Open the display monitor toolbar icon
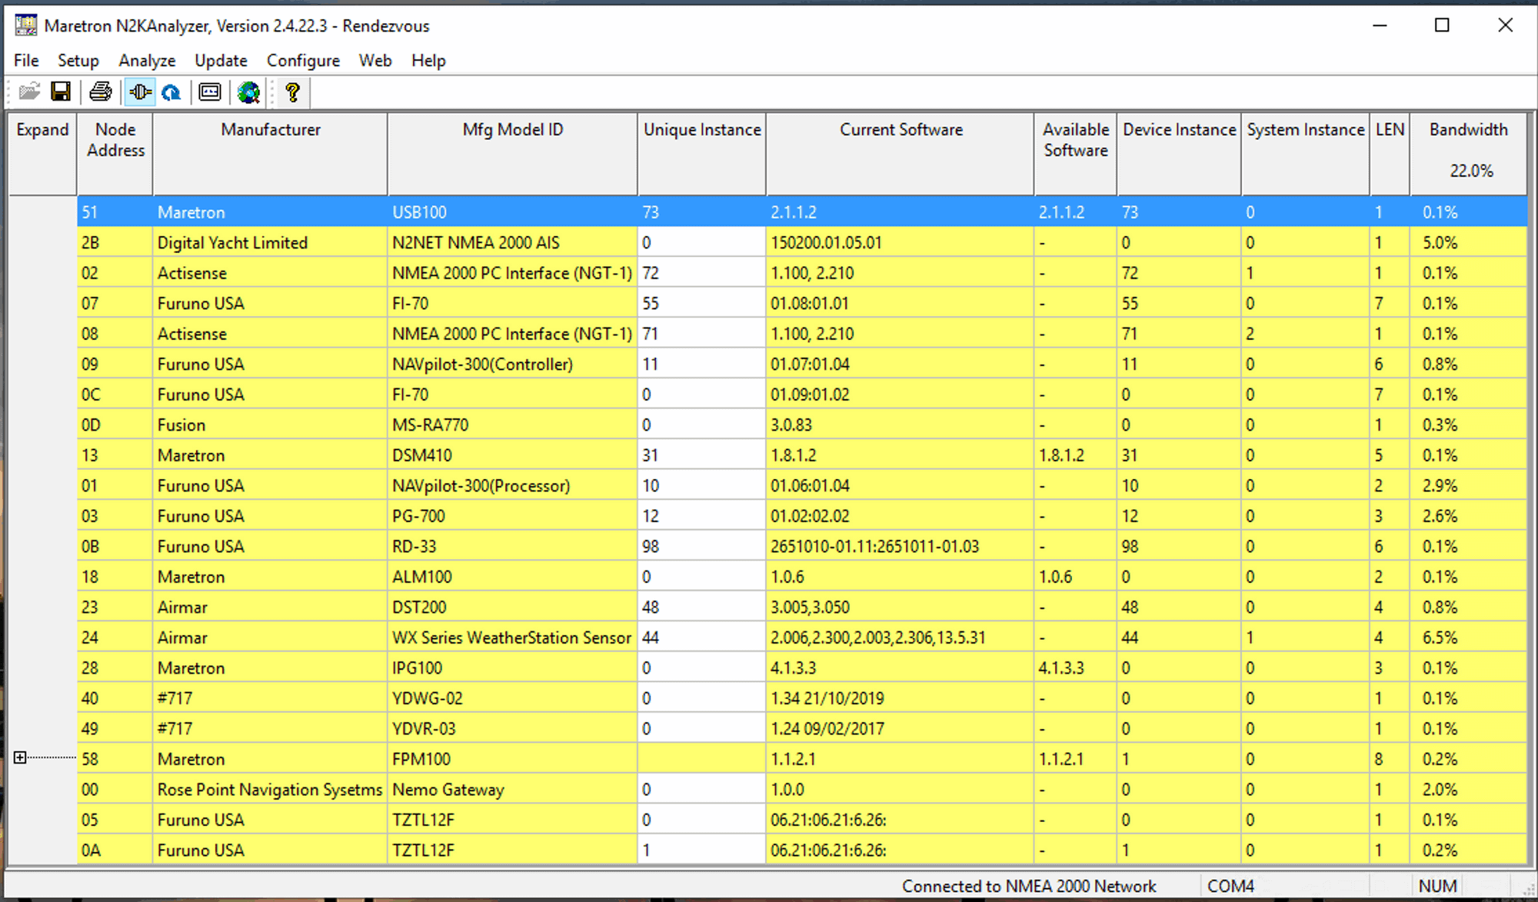The width and height of the screenshot is (1538, 902). point(209,92)
